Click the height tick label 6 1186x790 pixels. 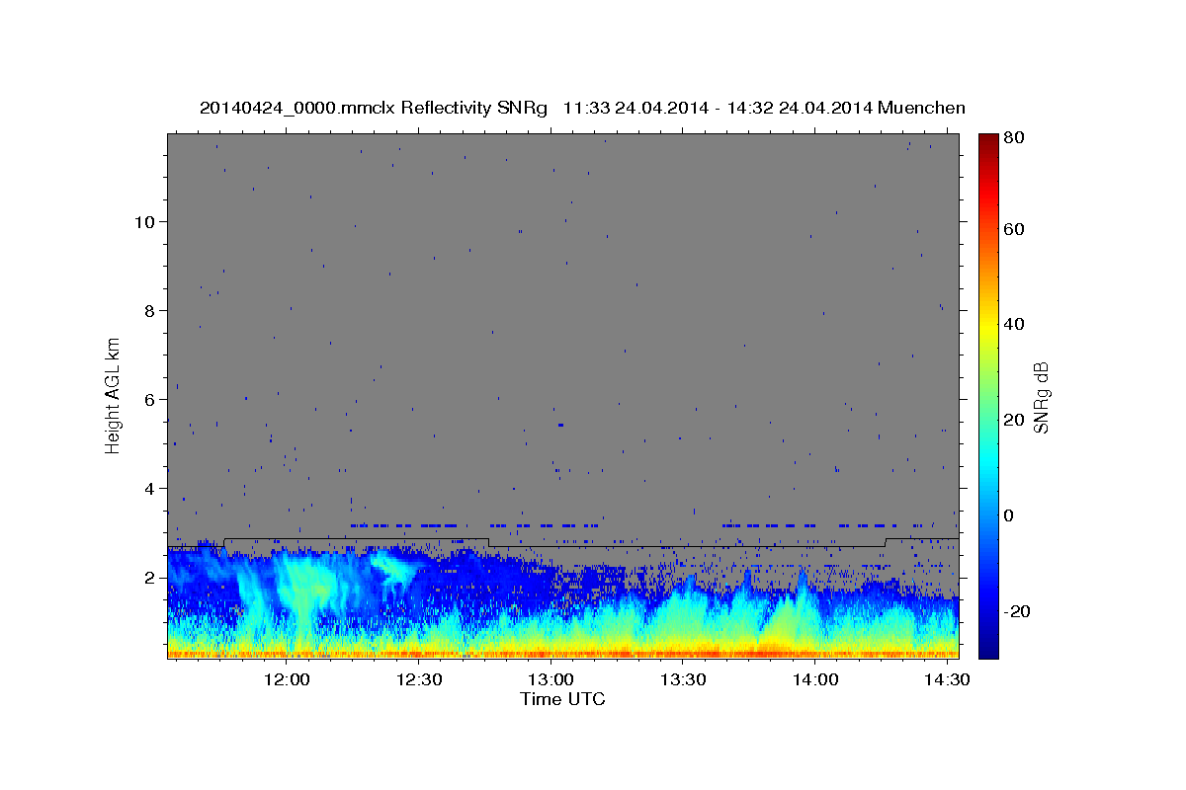click(150, 399)
